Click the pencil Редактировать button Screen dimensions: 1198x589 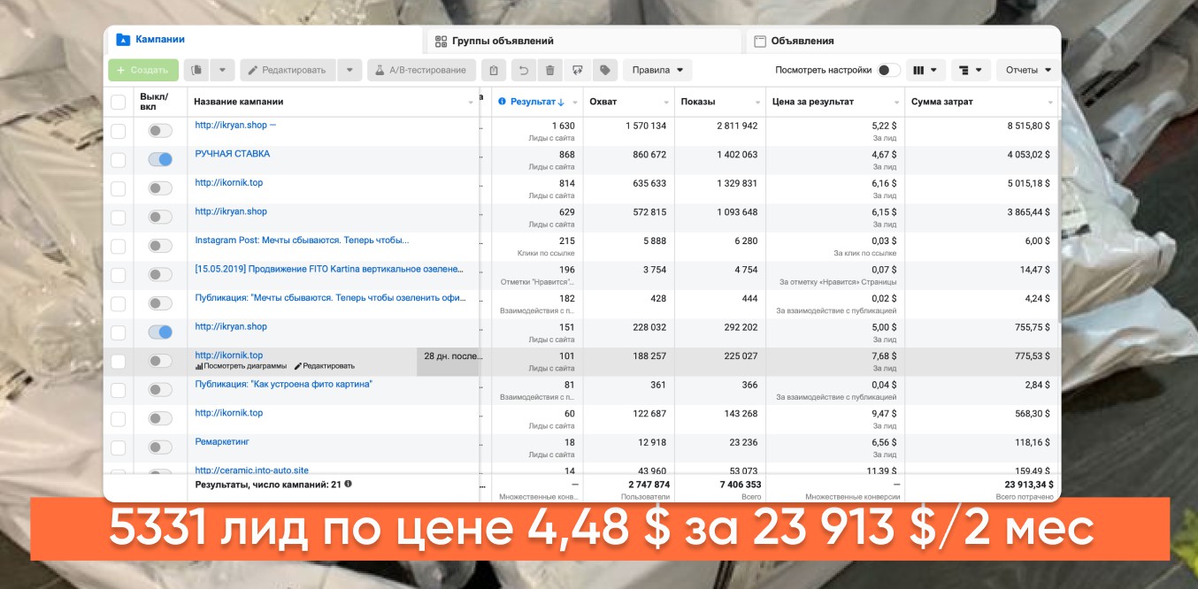coord(288,70)
